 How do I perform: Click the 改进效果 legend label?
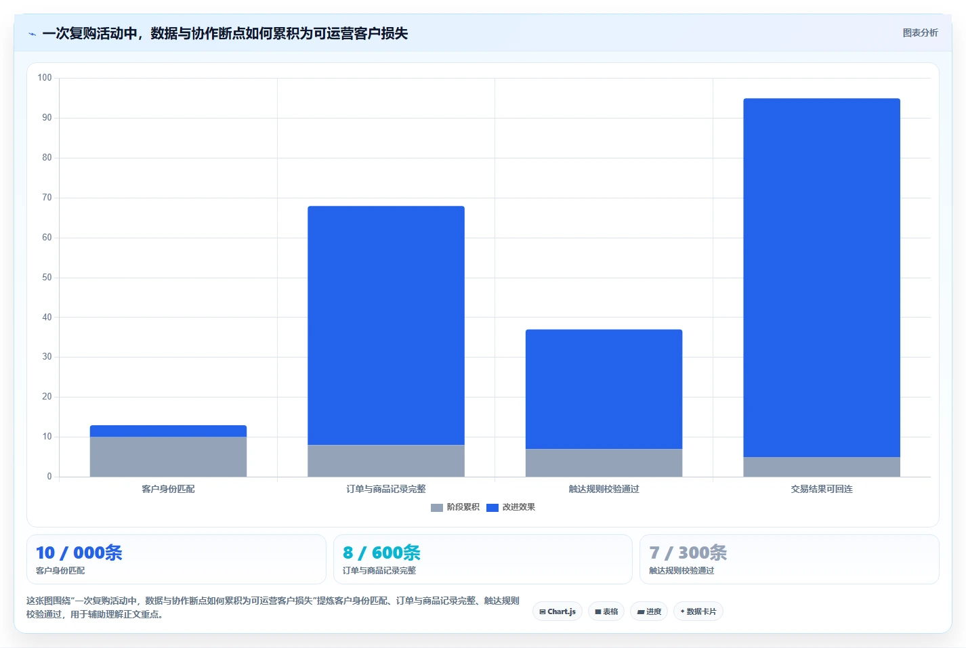pos(519,507)
